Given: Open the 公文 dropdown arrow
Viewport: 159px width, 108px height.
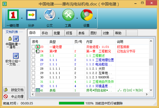Looking at the screenshot, I should click(x=59, y=18).
